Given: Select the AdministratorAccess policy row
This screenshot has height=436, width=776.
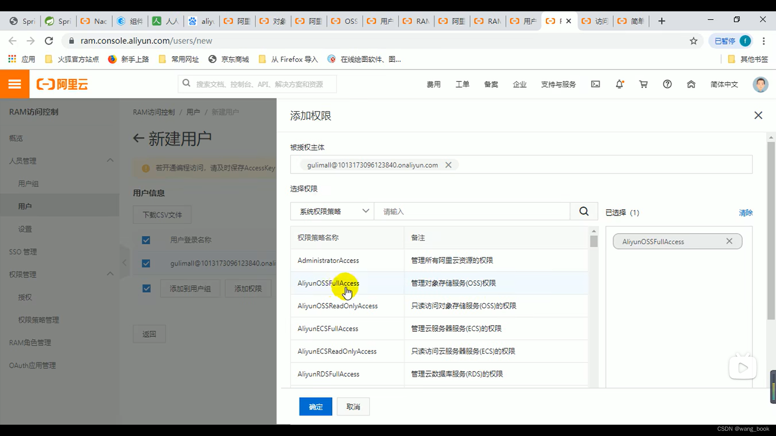Looking at the screenshot, I should [439, 260].
